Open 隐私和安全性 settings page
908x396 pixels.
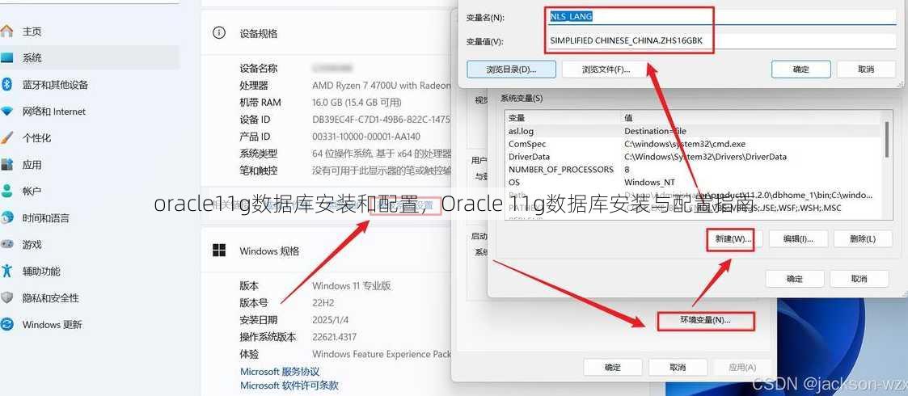point(50,297)
